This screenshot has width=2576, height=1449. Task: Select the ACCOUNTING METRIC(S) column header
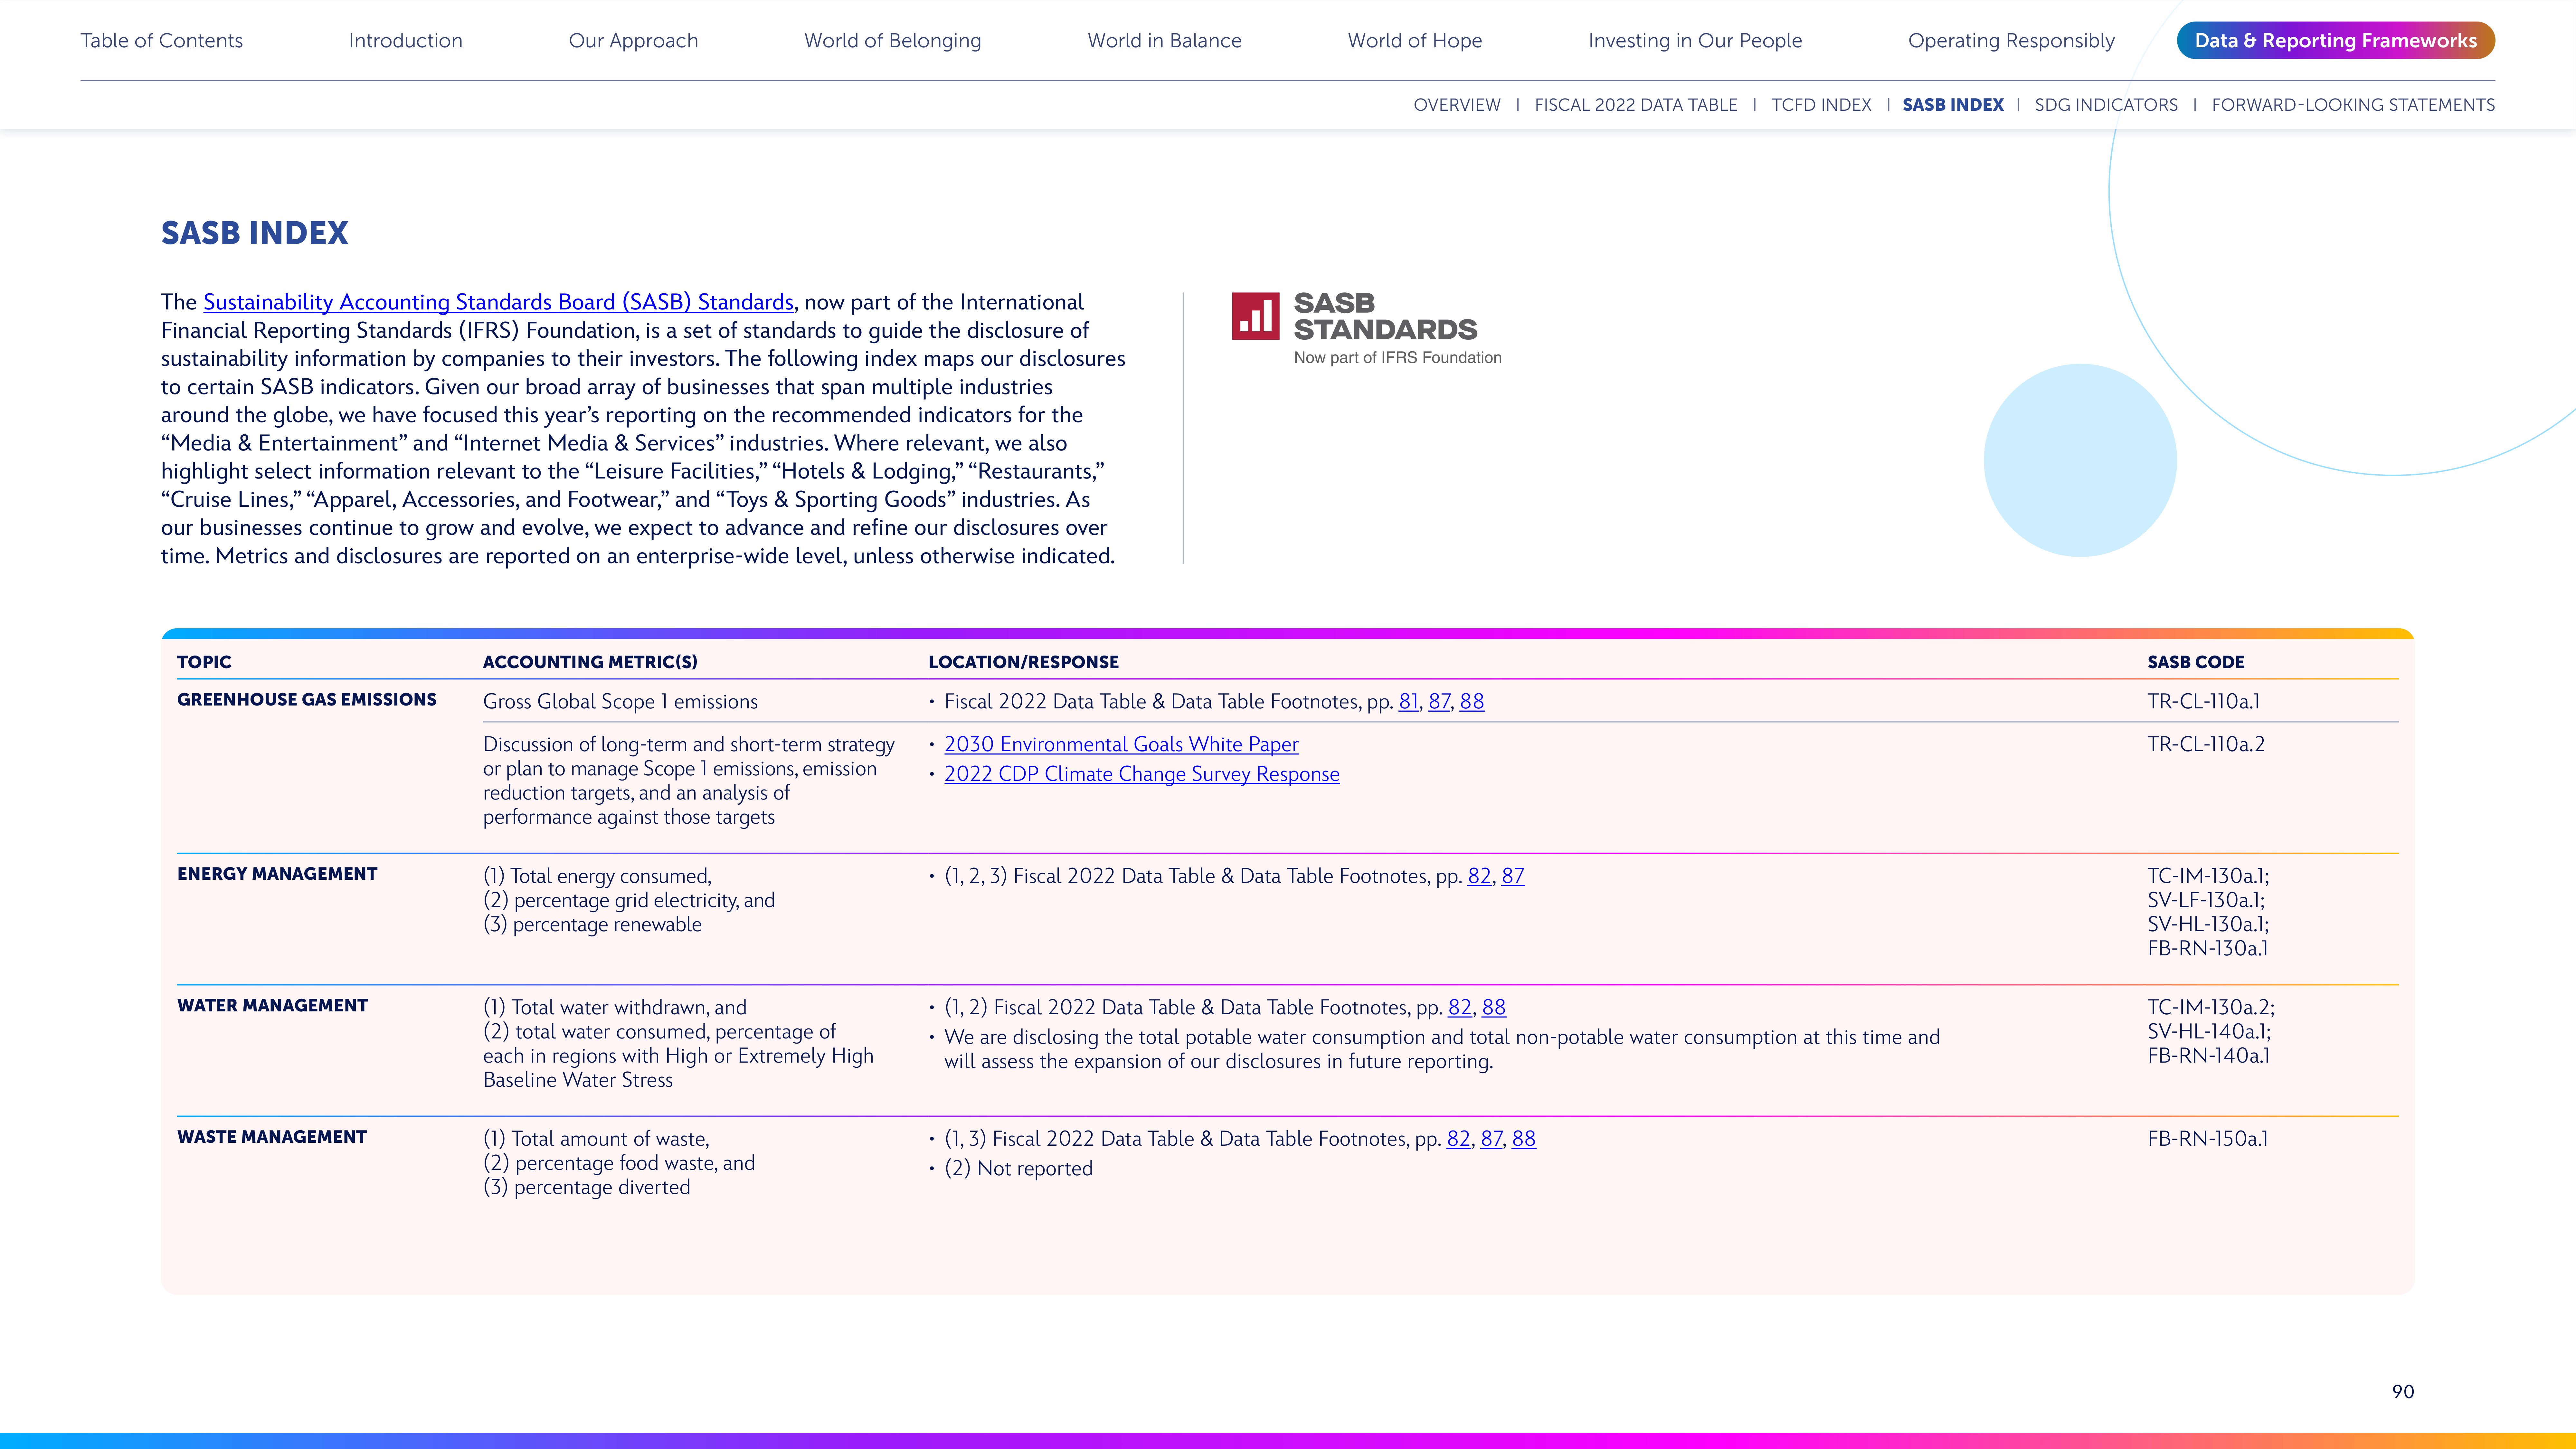tap(590, 662)
